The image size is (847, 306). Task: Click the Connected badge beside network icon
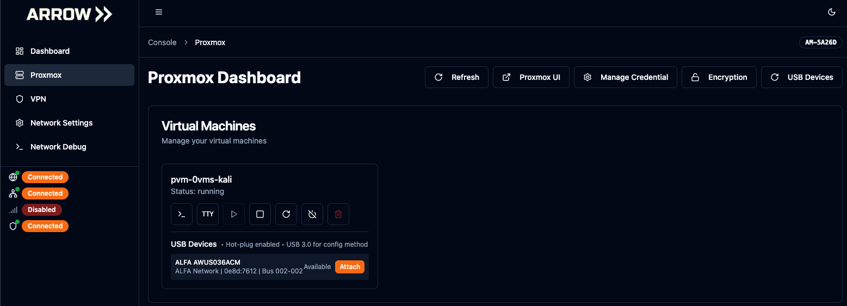45,193
